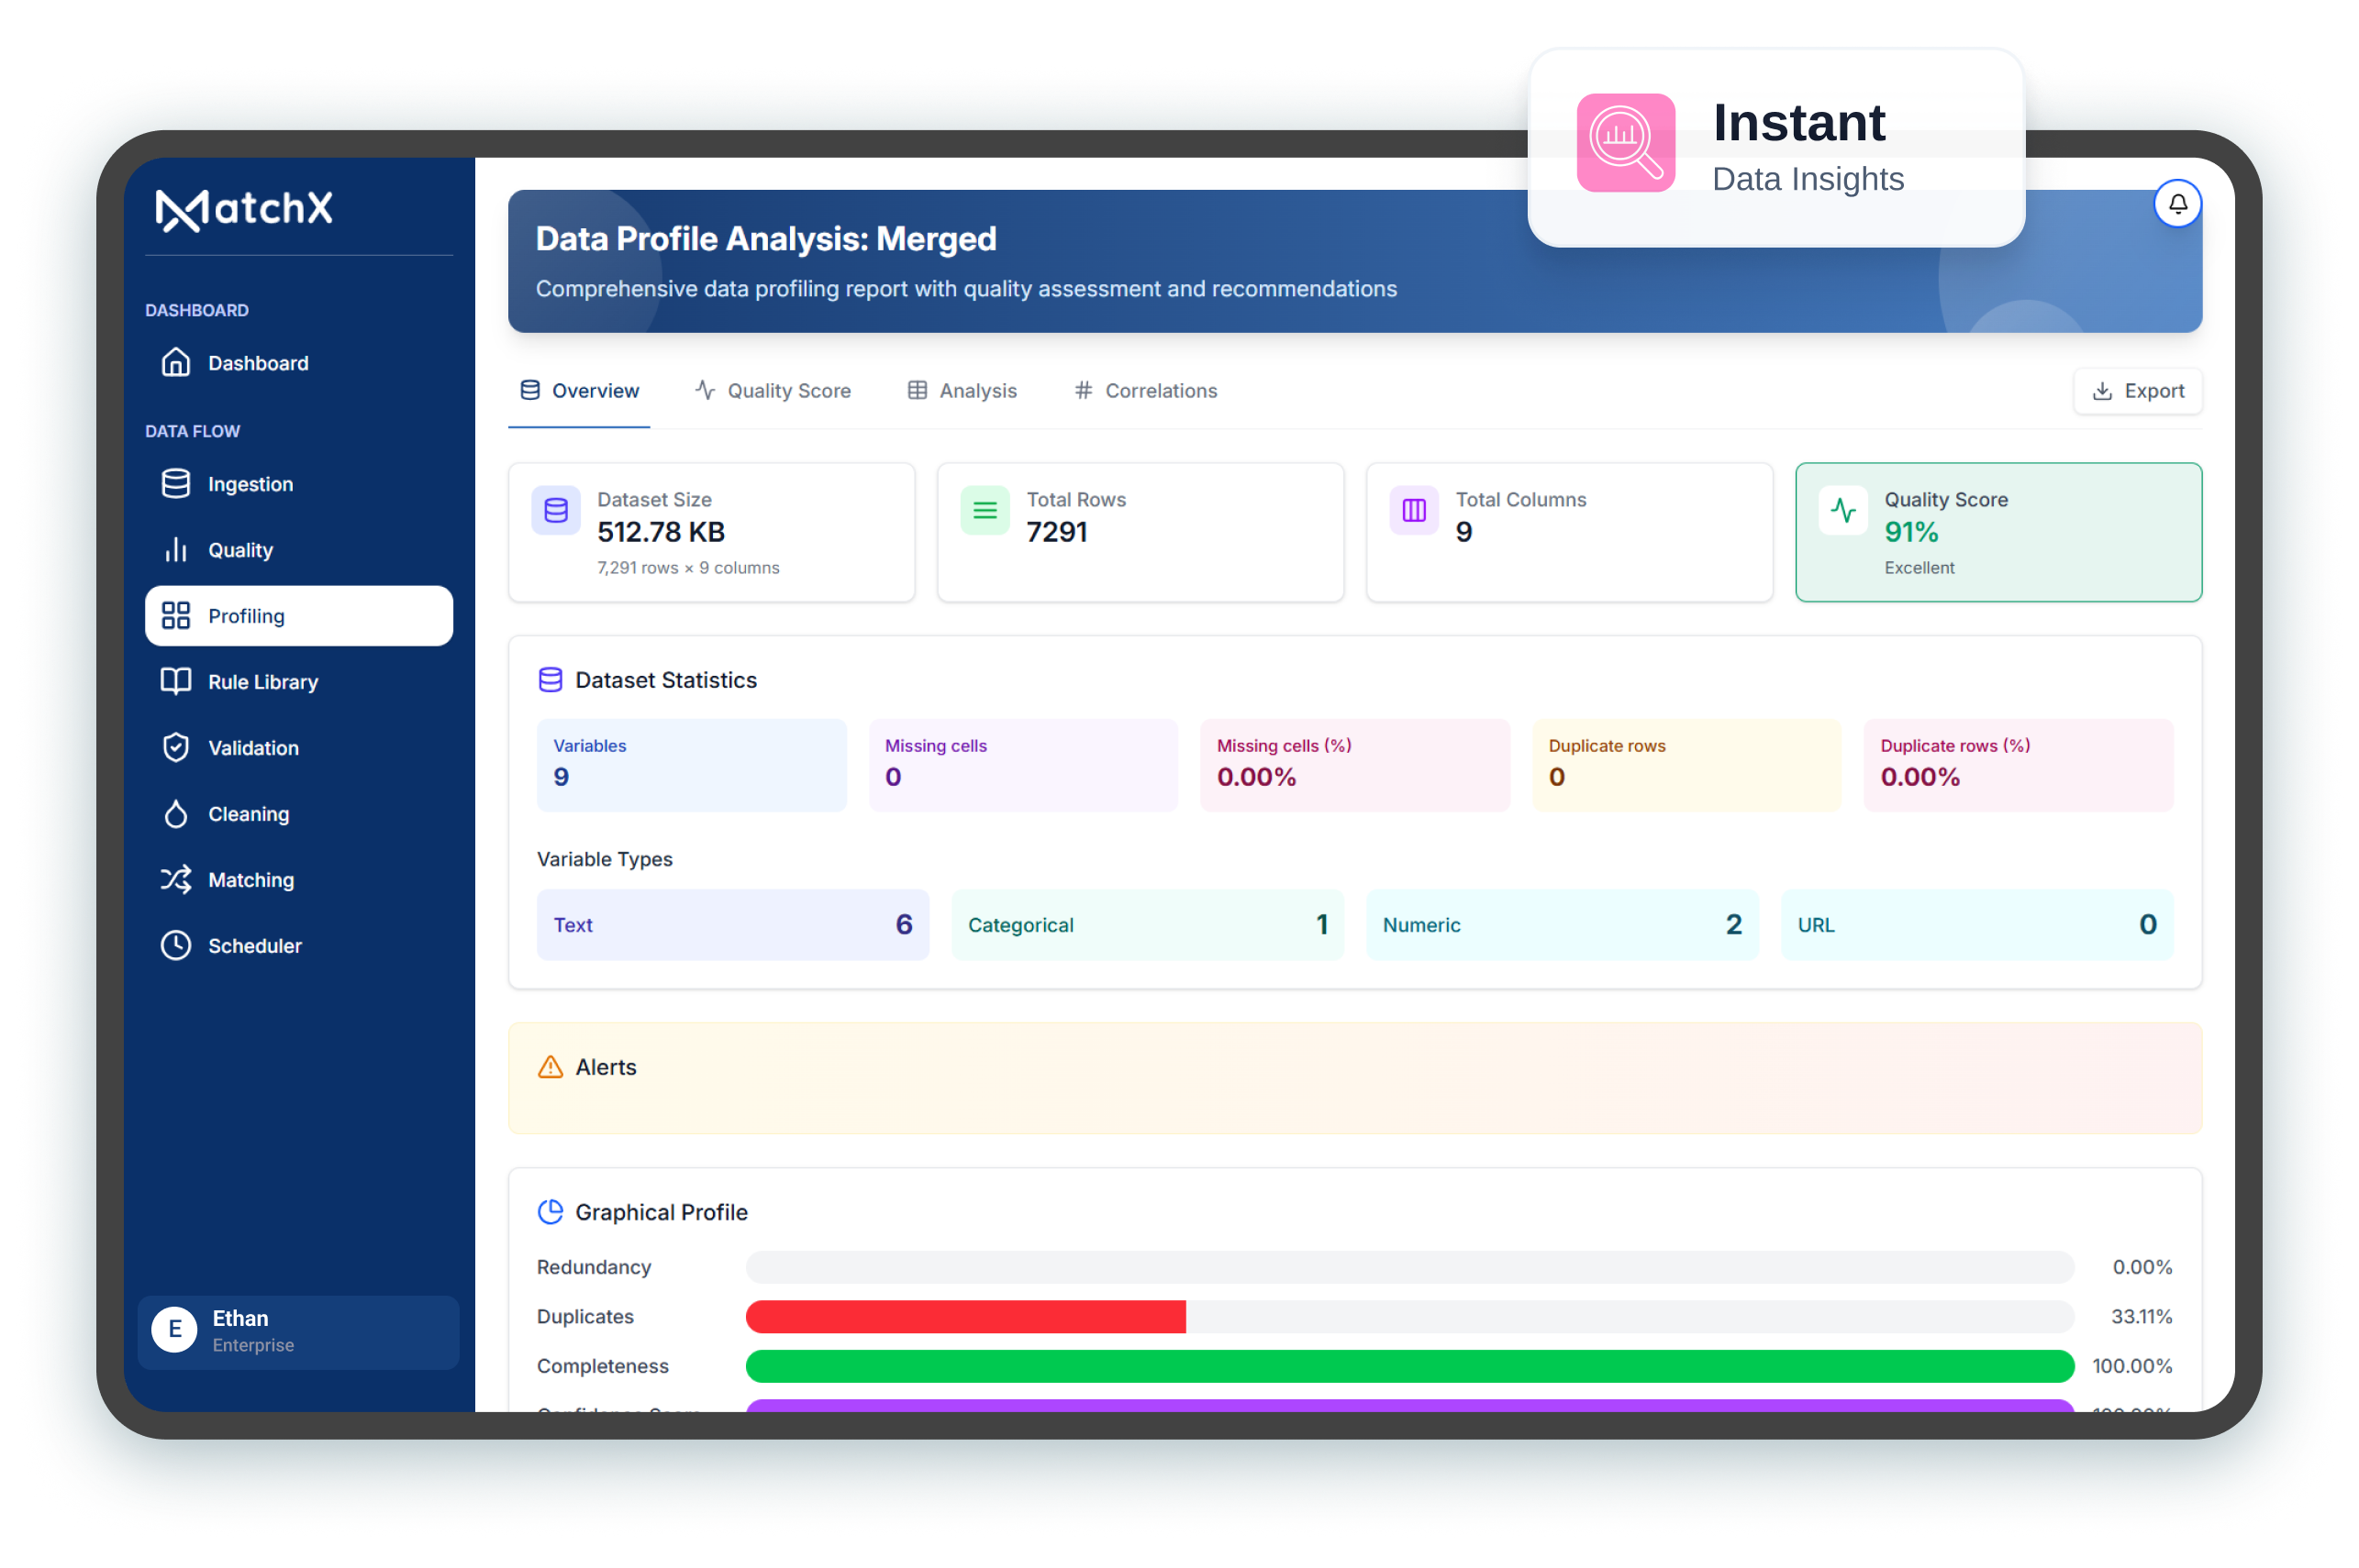Open the Matching shuffle icon
The width and height of the screenshot is (2359, 1568).
point(176,879)
